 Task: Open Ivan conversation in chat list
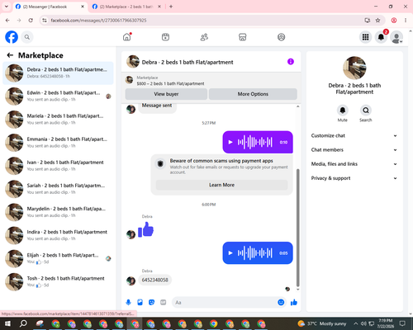click(x=58, y=166)
